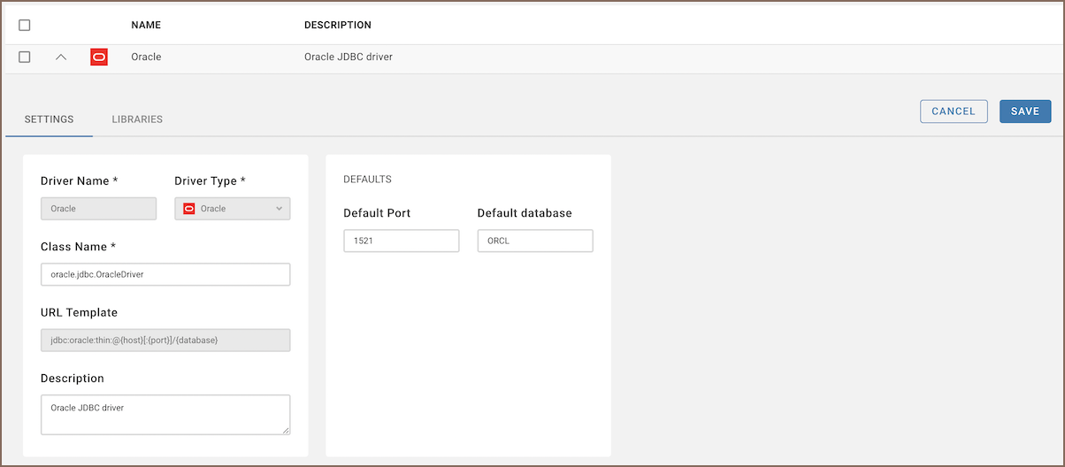Focus the Default Port input
This screenshot has width=1065, height=467.
tap(401, 241)
